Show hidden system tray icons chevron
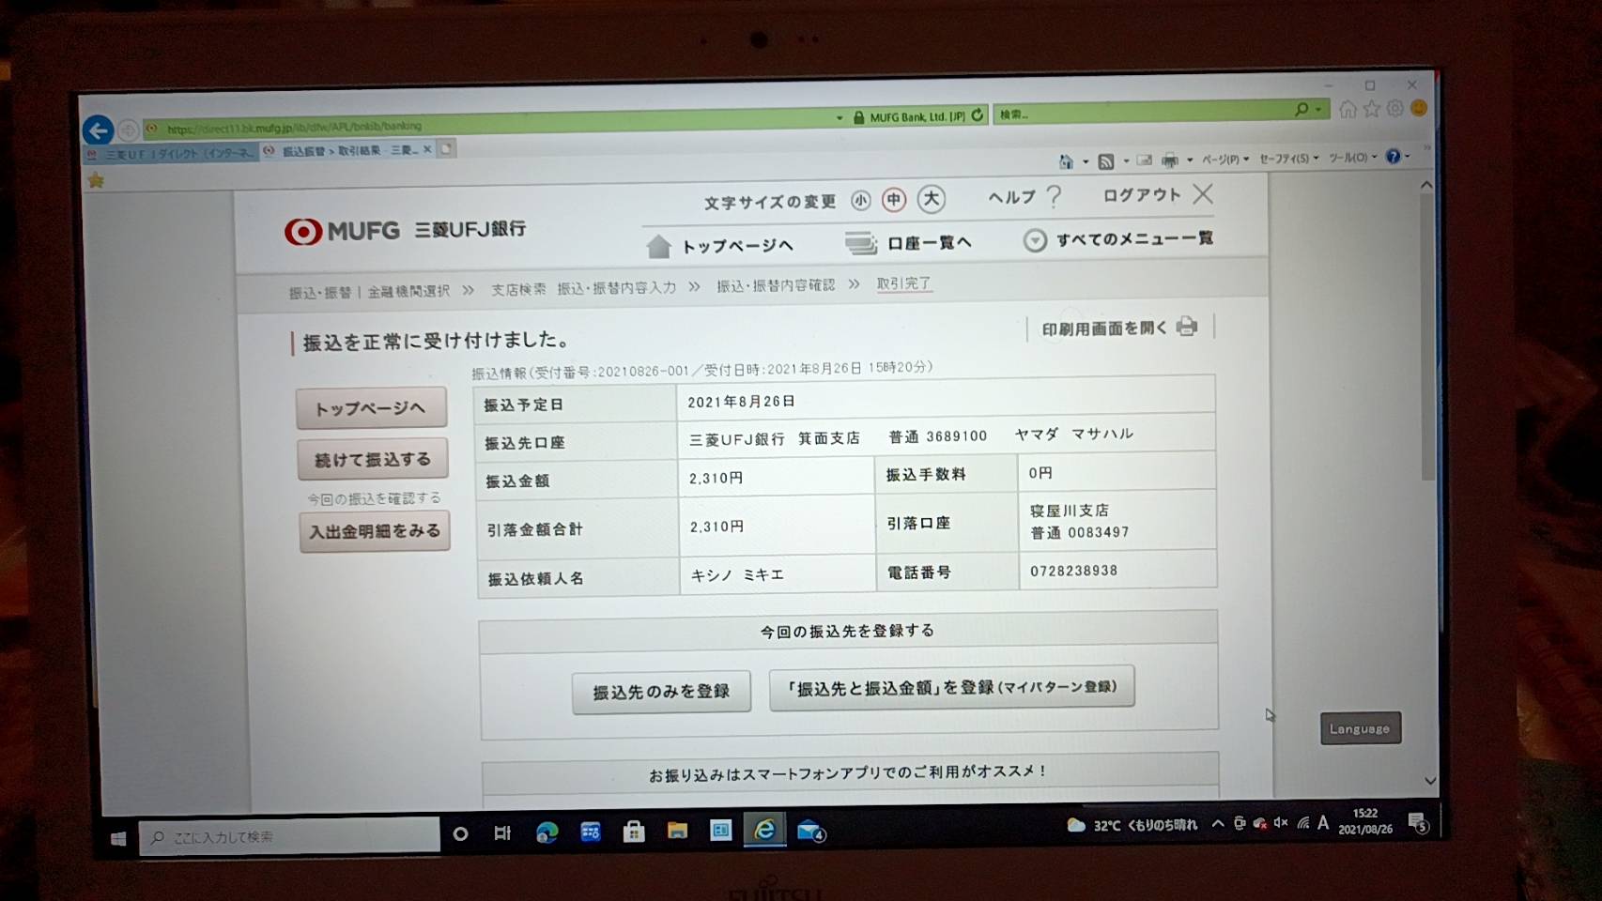The image size is (1602, 901). coord(1218,824)
